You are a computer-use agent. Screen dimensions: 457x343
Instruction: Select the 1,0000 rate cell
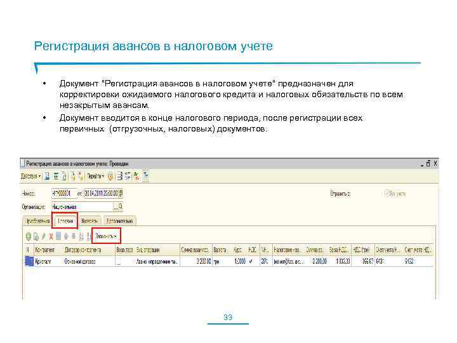[240, 261]
